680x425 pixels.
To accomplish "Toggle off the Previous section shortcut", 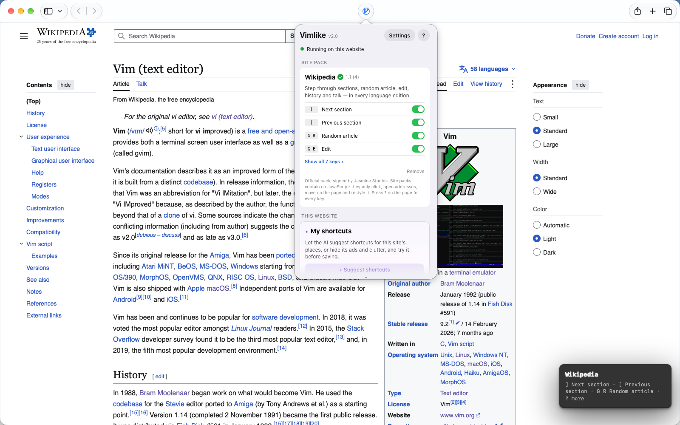I will coord(418,122).
